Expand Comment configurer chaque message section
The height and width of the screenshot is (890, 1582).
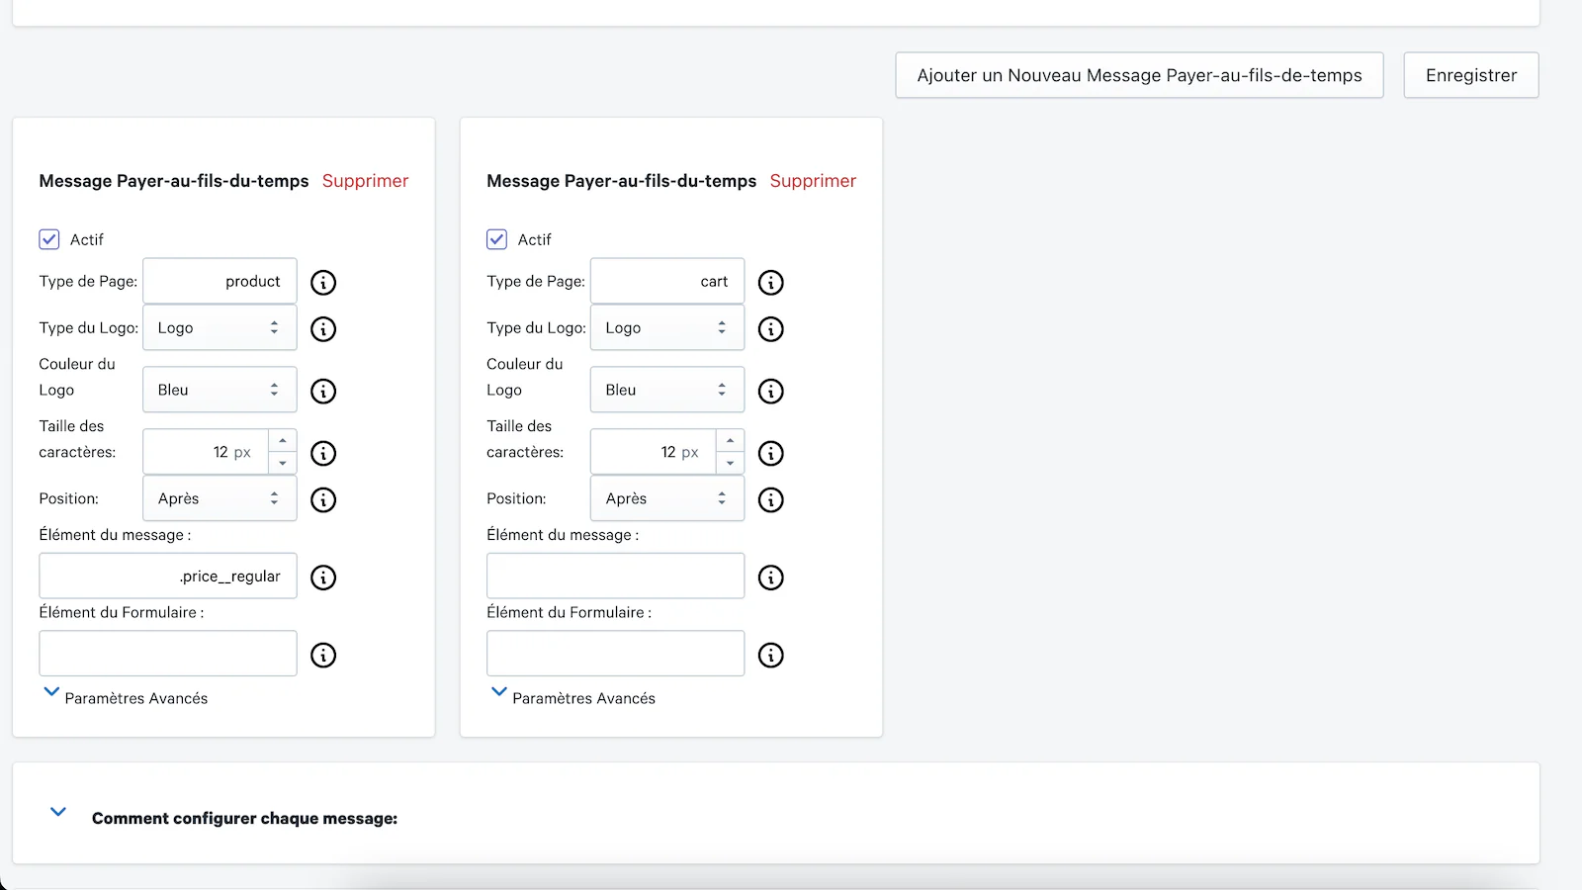(x=58, y=812)
